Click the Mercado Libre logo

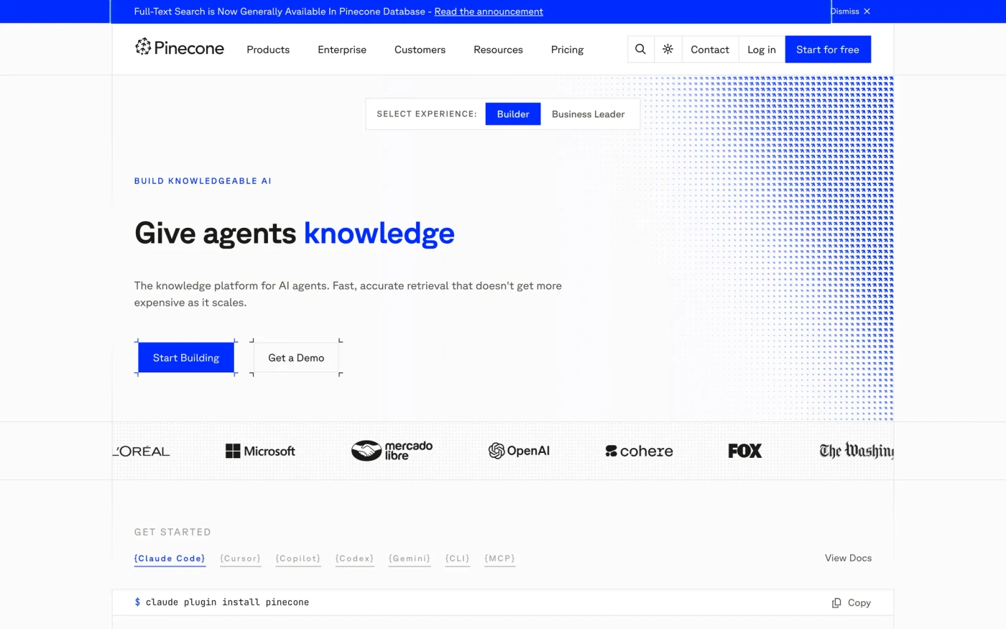coord(392,451)
